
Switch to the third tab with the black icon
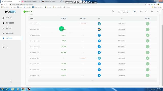pos(51,2)
